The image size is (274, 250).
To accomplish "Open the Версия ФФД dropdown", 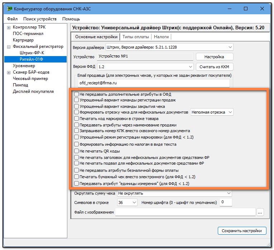I will [x=145, y=67].
